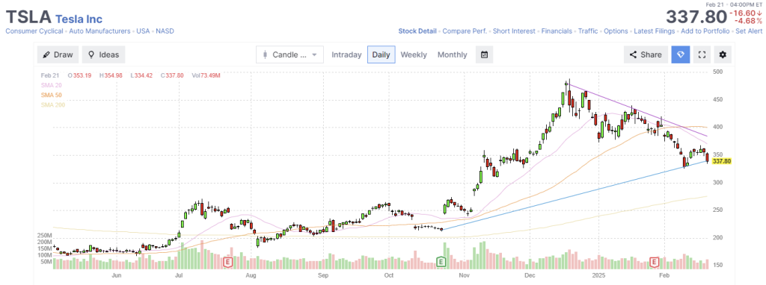Click Set Alert link
The image size is (766, 285).
748,31
